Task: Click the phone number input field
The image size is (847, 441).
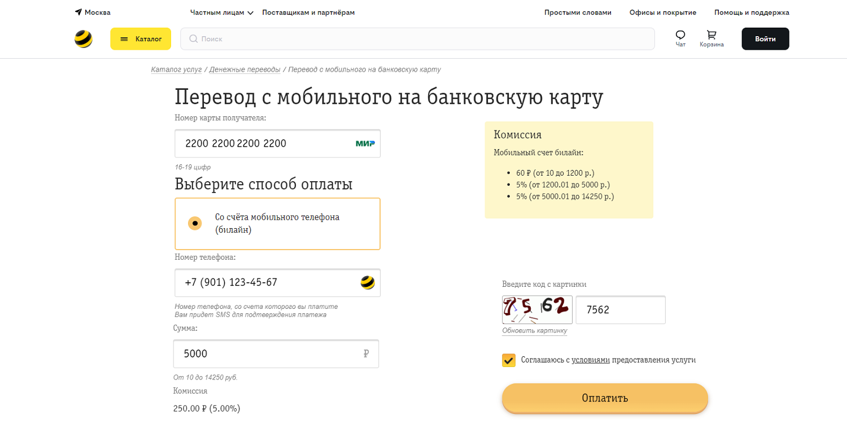Action: coord(277,282)
